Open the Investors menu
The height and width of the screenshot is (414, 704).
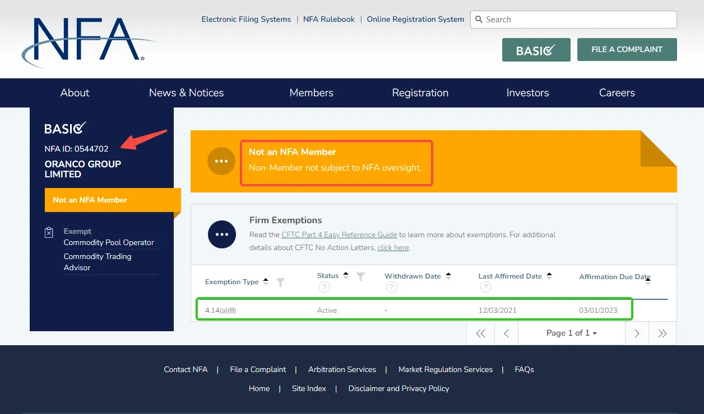(x=527, y=93)
